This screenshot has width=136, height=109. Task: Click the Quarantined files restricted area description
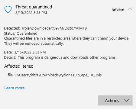(67, 38)
